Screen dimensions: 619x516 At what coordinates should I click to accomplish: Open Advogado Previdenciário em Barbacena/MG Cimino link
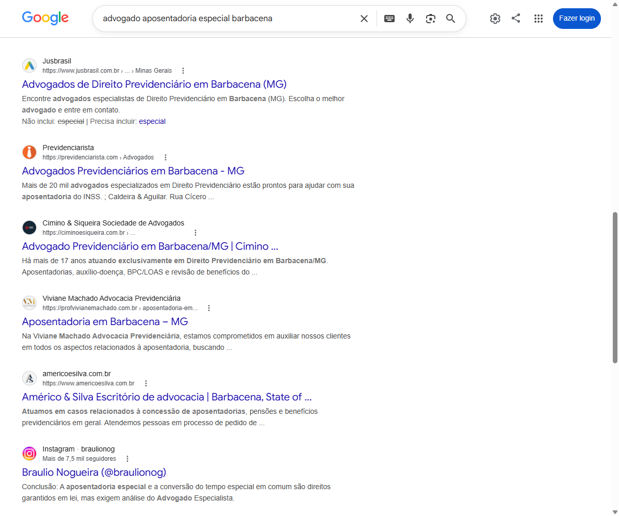point(150,246)
